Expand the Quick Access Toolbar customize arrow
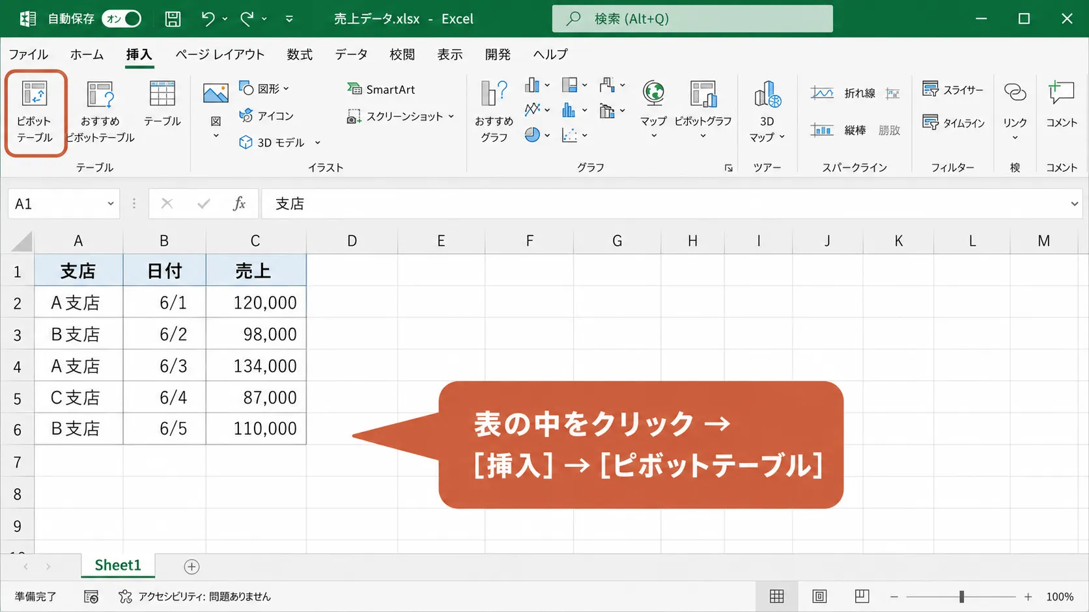The image size is (1089, 612). 289,19
